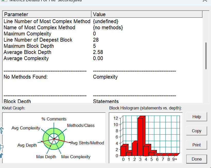Select the 'Name of Most Complex Method' row
Screen dimensions: 211x168
click(102, 27)
